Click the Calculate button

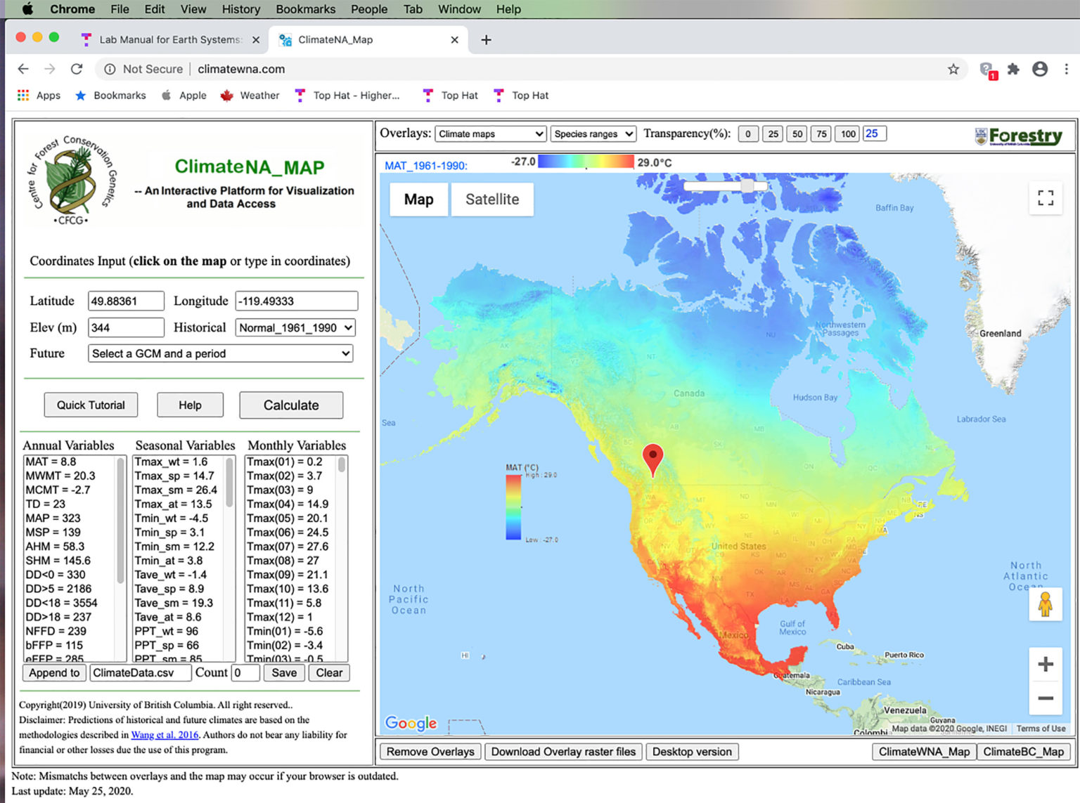point(290,405)
